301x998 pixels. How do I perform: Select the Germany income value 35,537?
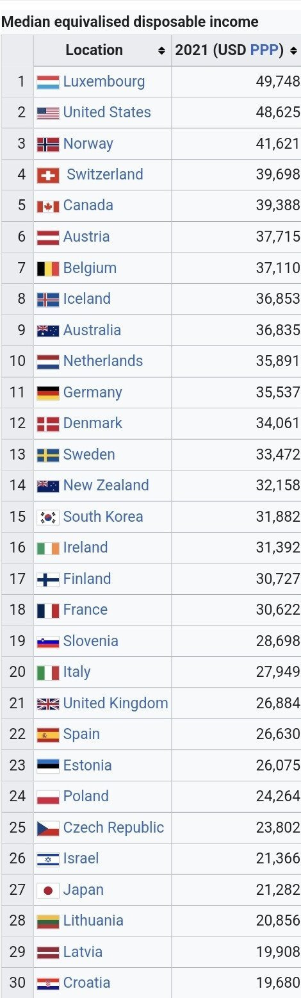pos(278,392)
